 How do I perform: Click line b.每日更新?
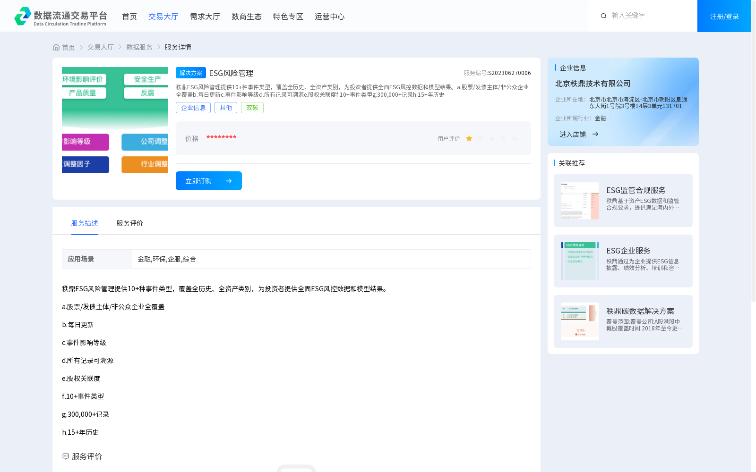(x=78, y=325)
